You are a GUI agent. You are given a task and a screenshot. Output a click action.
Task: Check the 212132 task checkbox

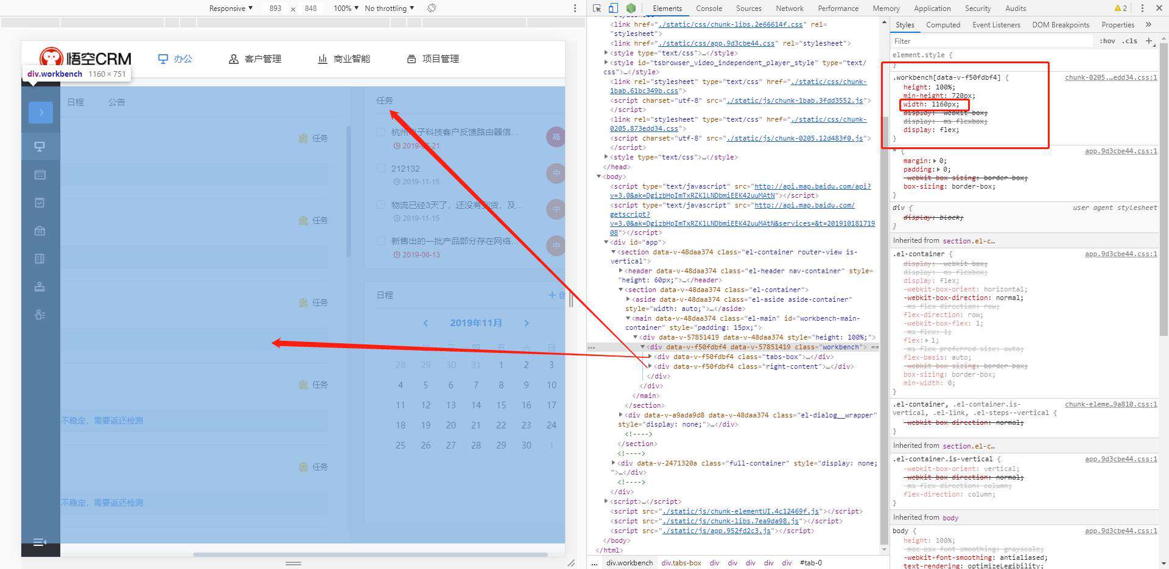pyautogui.click(x=381, y=168)
